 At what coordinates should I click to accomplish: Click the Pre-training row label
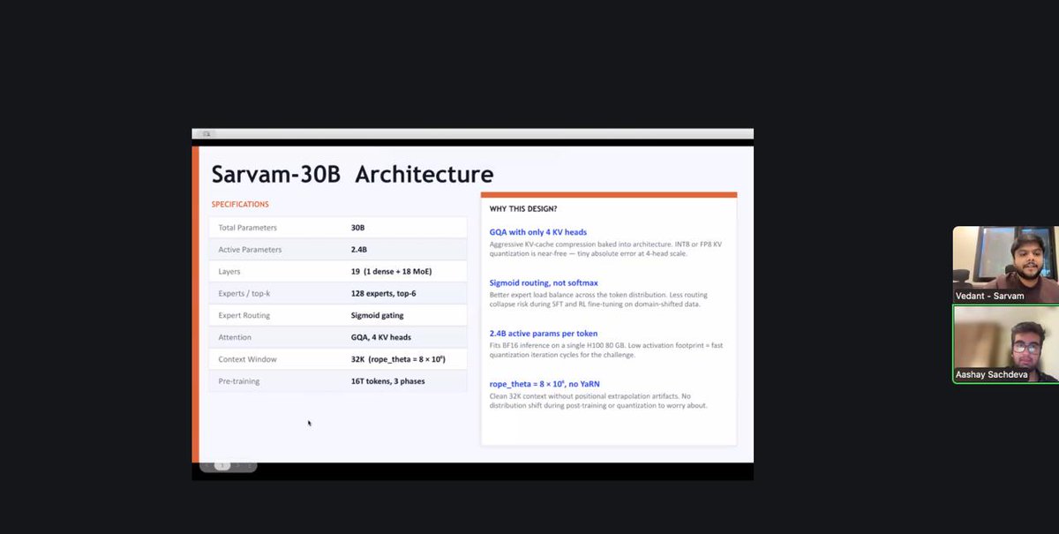(x=239, y=381)
